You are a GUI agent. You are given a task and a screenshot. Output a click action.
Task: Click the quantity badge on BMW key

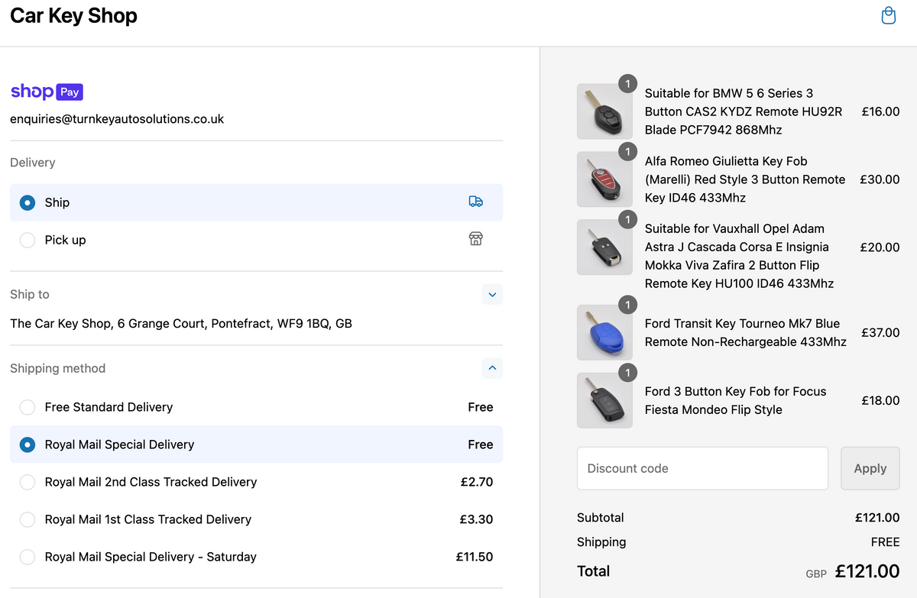click(627, 84)
